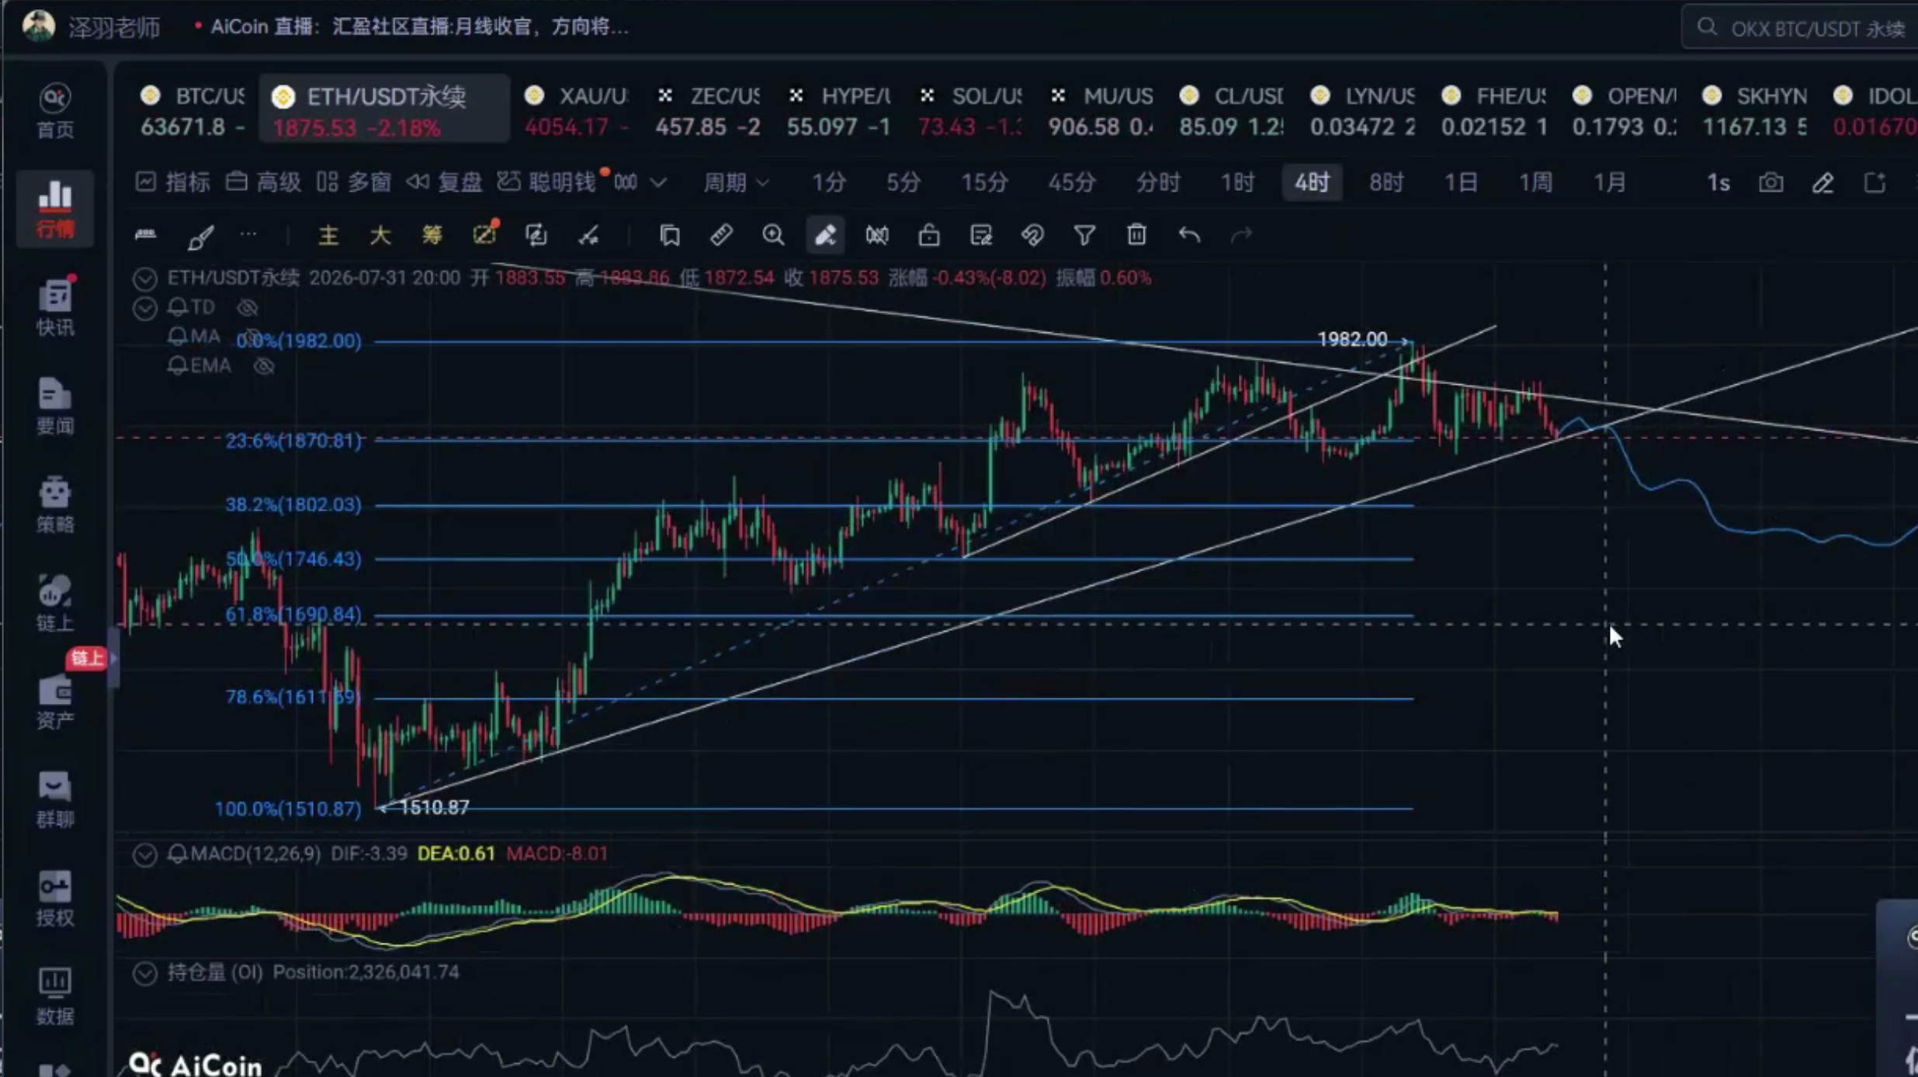Click the 复盘 replay button
The image size is (1918, 1077).
tap(444, 183)
